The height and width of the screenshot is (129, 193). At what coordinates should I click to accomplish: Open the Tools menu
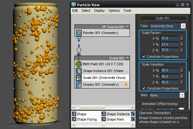tap(127, 11)
